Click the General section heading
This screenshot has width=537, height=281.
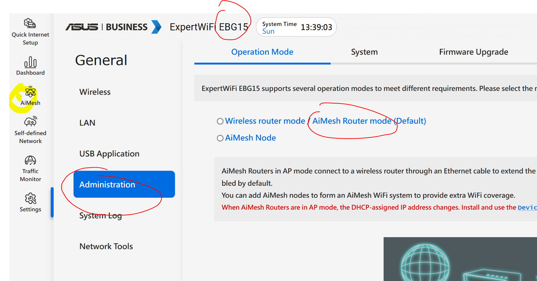coord(101,60)
